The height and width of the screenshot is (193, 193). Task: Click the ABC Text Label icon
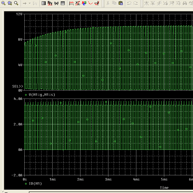pyautogui.click(x=84, y=3)
